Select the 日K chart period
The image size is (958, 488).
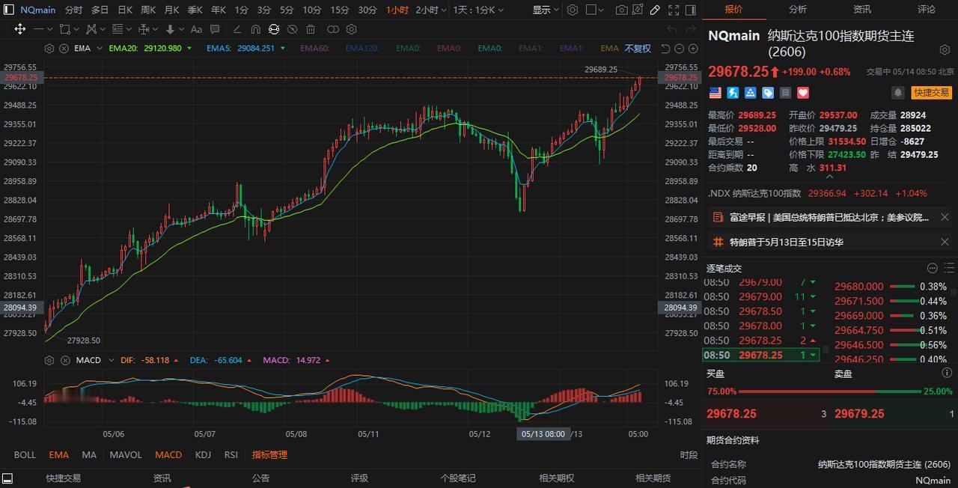tap(125, 10)
